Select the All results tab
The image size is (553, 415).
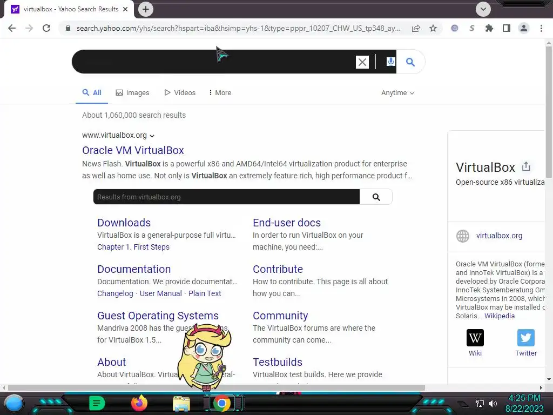[x=92, y=93]
